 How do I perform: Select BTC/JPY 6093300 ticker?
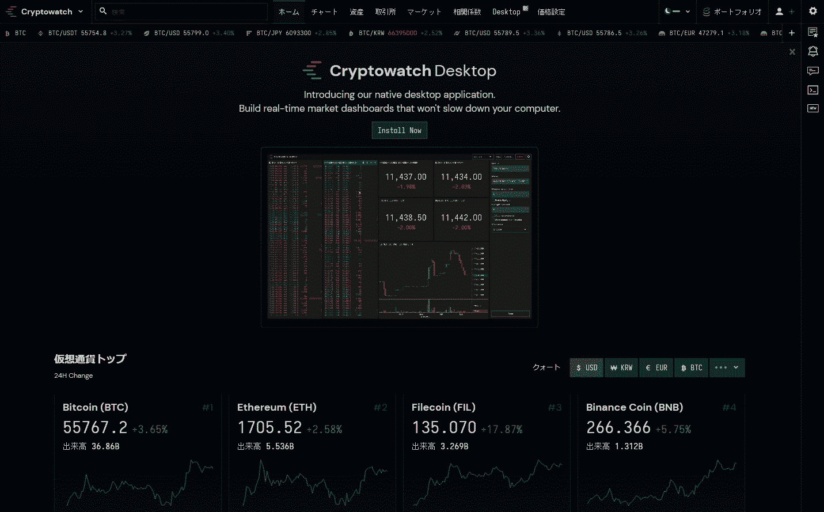291,33
